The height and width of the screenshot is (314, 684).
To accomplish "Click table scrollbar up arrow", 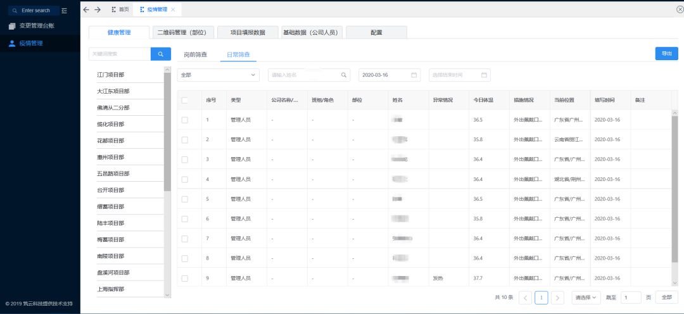I will tap(675, 113).
